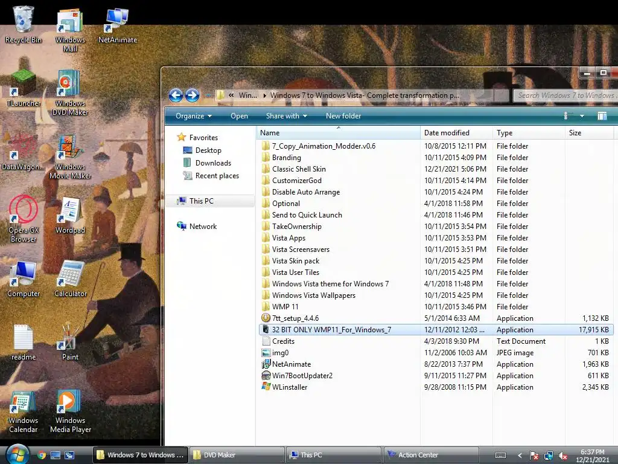Click the Search Windows 7 to Windows box
This screenshot has height=464, width=618.
click(x=565, y=95)
